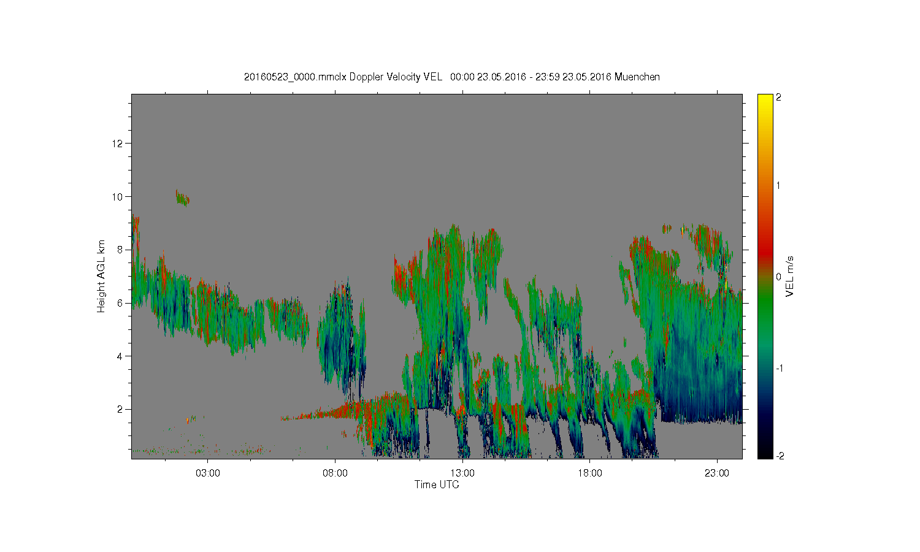Click the '6' height axis tick label

pyautogui.click(x=121, y=303)
